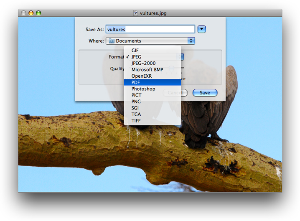Click the green zoom window button
The image size is (300, 221).
[x=38, y=13]
